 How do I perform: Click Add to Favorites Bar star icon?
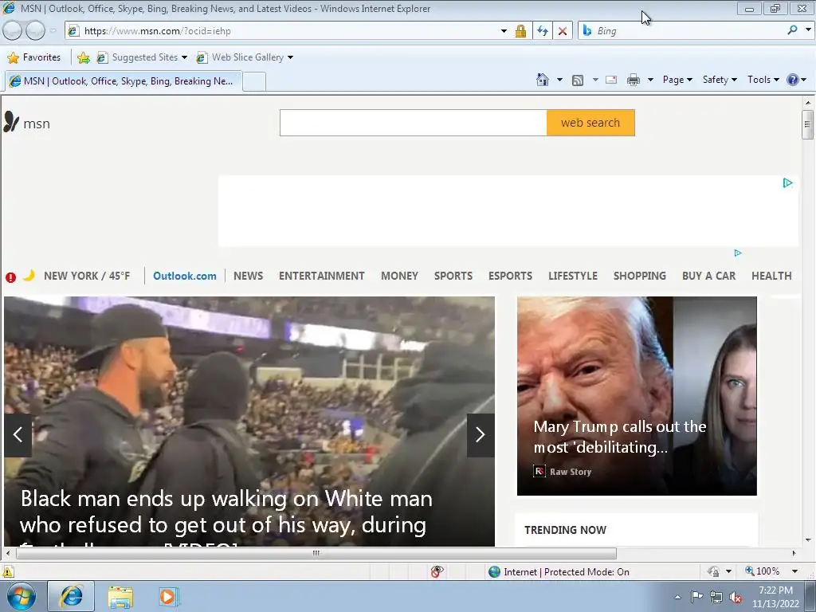coord(83,57)
